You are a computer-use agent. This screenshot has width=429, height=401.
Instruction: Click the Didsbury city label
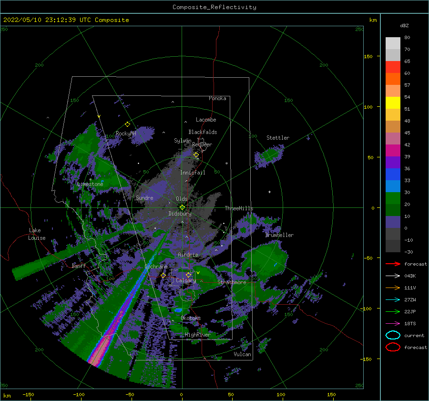[180, 214]
